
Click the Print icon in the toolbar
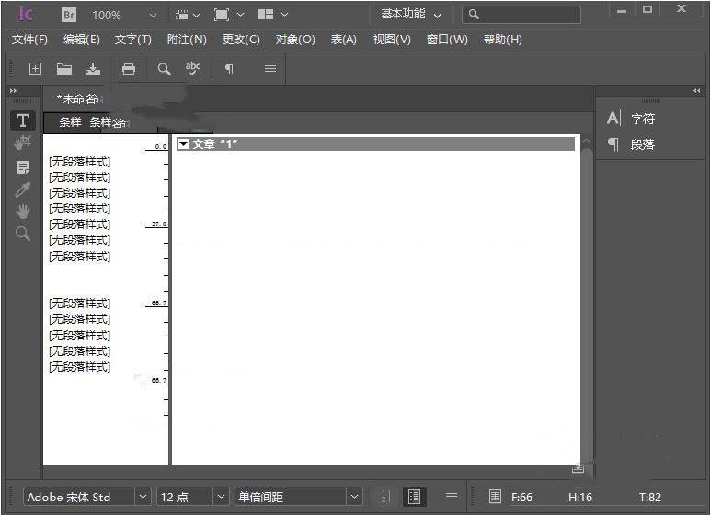tap(129, 69)
